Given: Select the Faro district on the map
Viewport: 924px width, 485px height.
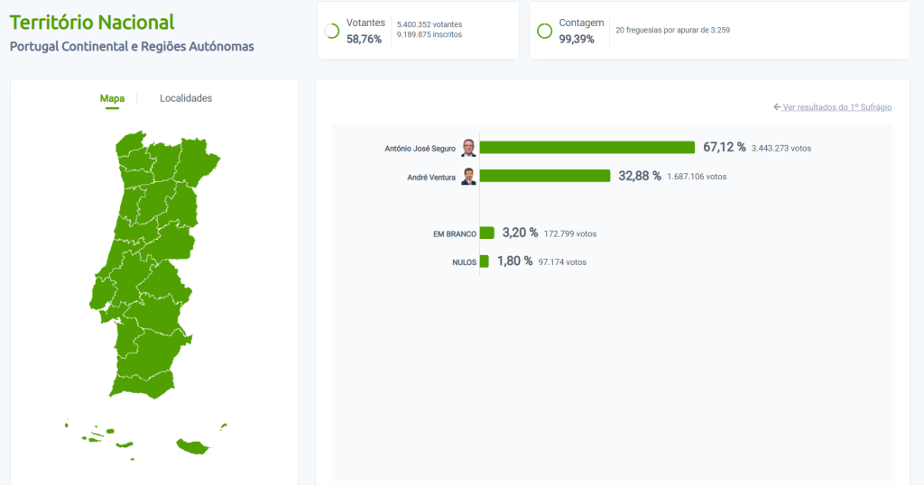Looking at the screenshot, I should [x=141, y=384].
